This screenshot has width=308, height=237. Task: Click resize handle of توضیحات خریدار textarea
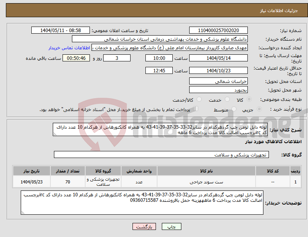coord(23,213)
